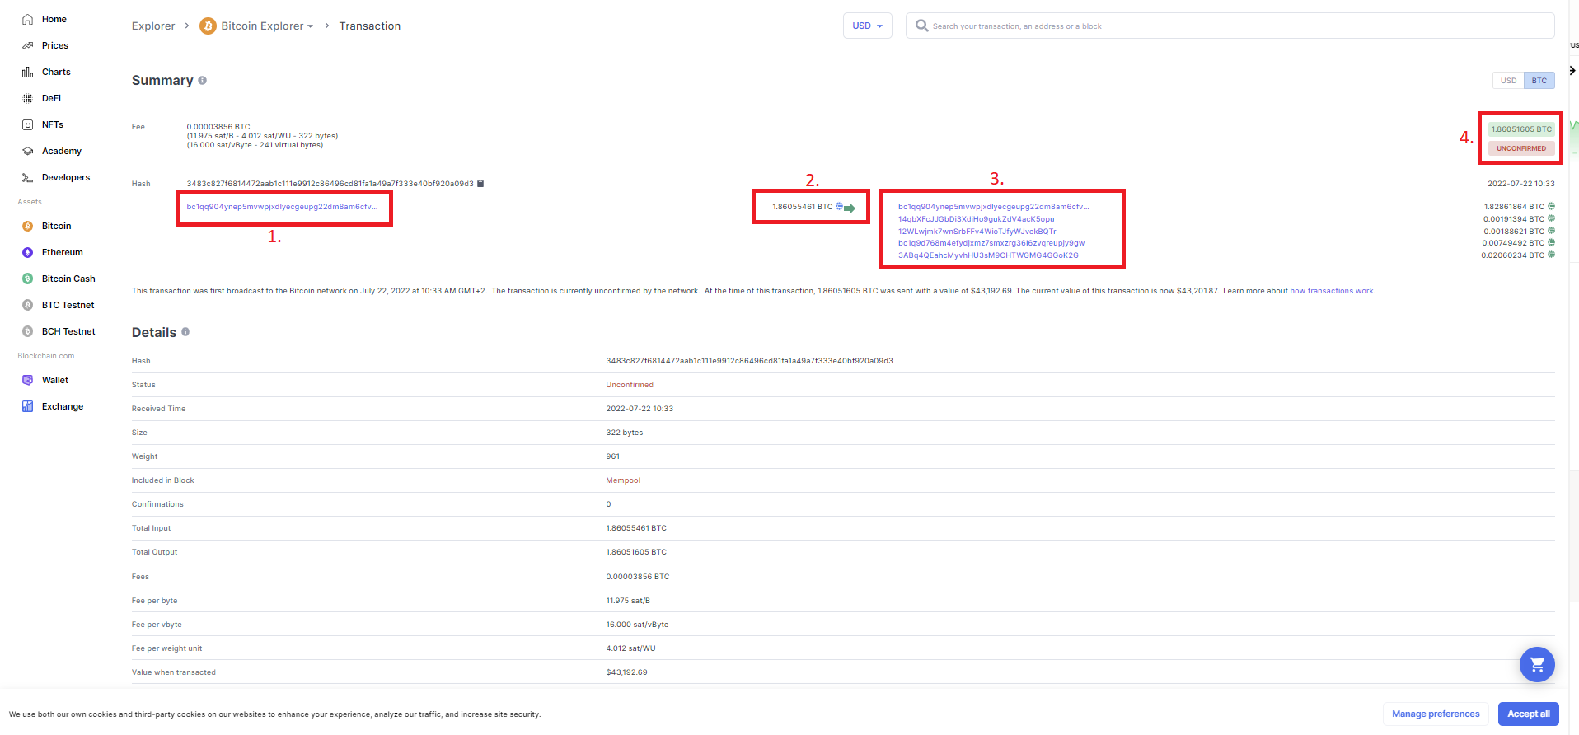The height and width of the screenshot is (735, 1579).
Task: Go to BCH Testnet in sidebar
Action: click(68, 331)
